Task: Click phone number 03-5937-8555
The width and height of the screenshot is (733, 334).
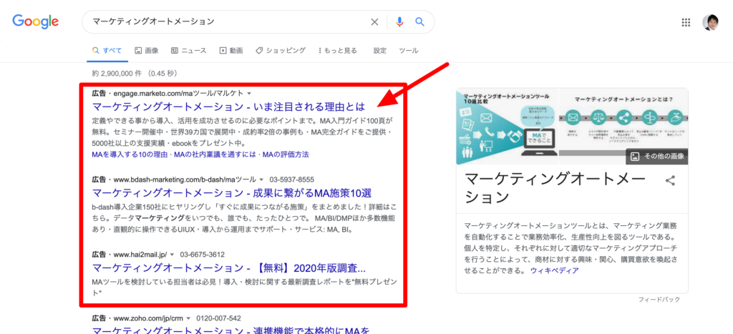Action: (293, 180)
